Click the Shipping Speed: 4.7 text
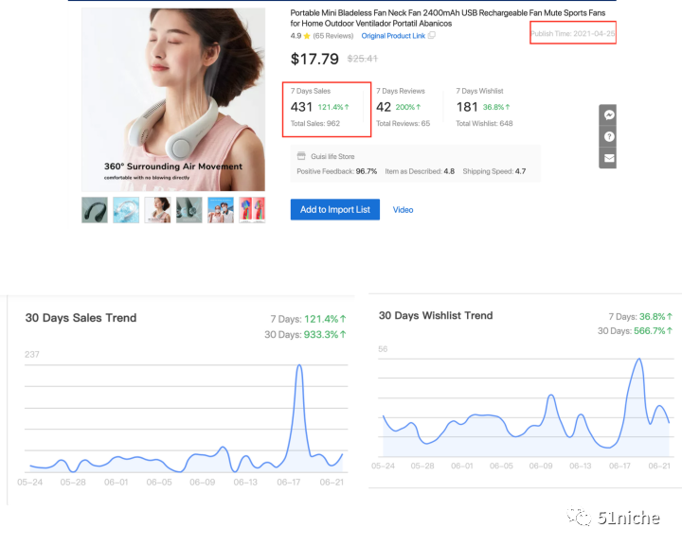 coord(494,171)
